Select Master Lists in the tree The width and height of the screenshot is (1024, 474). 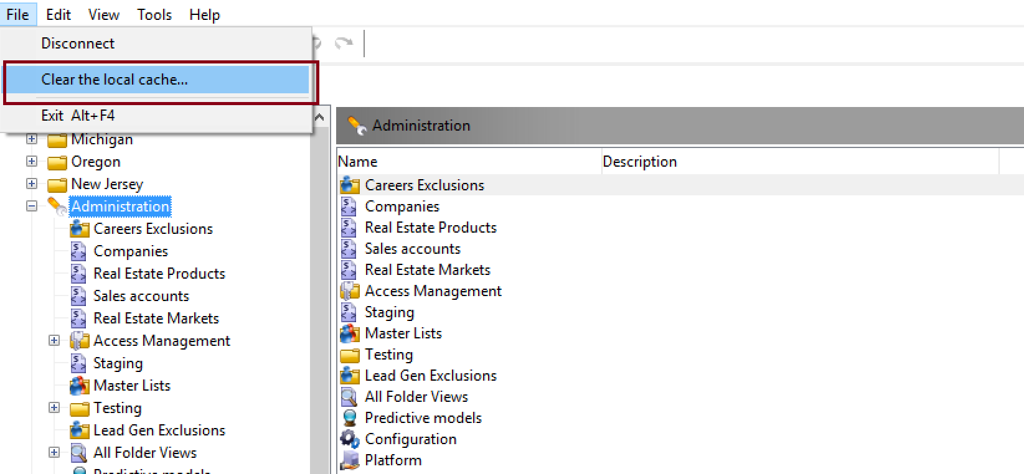(x=132, y=386)
